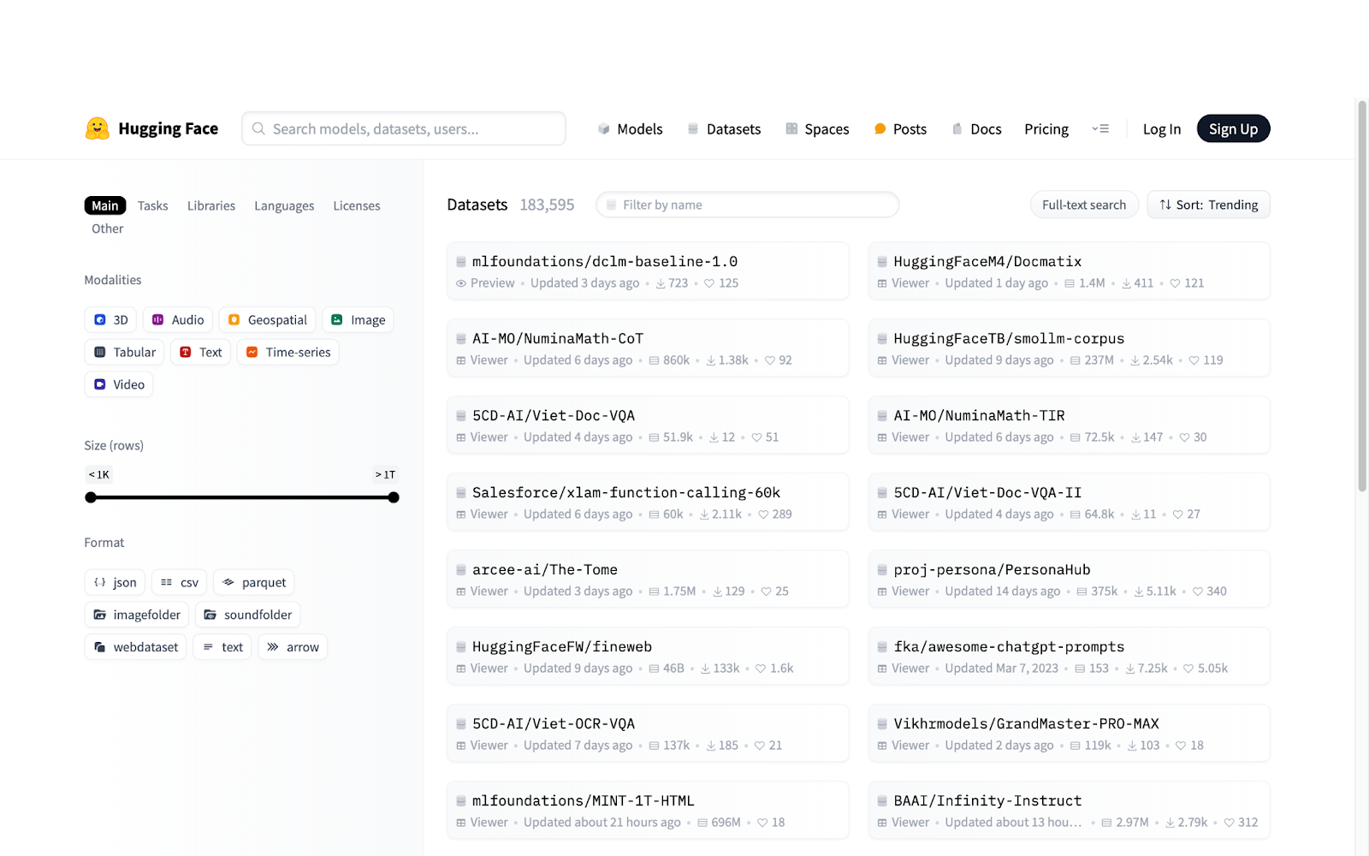The width and height of the screenshot is (1369, 856).
Task: Open the Sort: Trending dropdown
Action: click(x=1207, y=205)
